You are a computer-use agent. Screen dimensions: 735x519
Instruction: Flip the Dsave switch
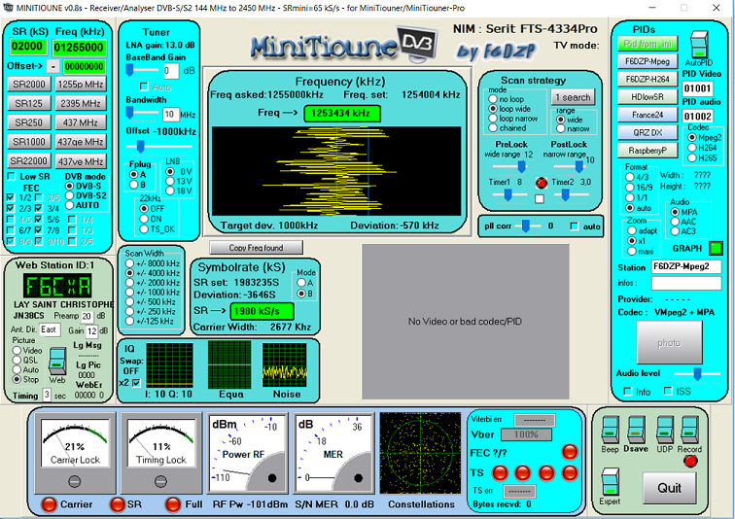click(x=636, y=430)
